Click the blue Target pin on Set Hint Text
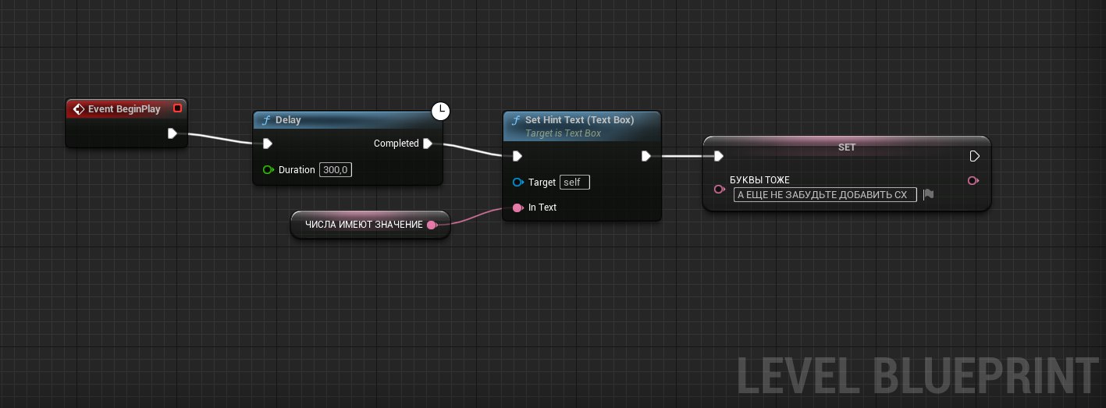 click(x=518, y=182)
